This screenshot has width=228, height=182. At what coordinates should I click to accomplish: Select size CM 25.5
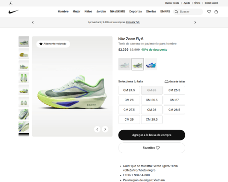click(174, 90)
